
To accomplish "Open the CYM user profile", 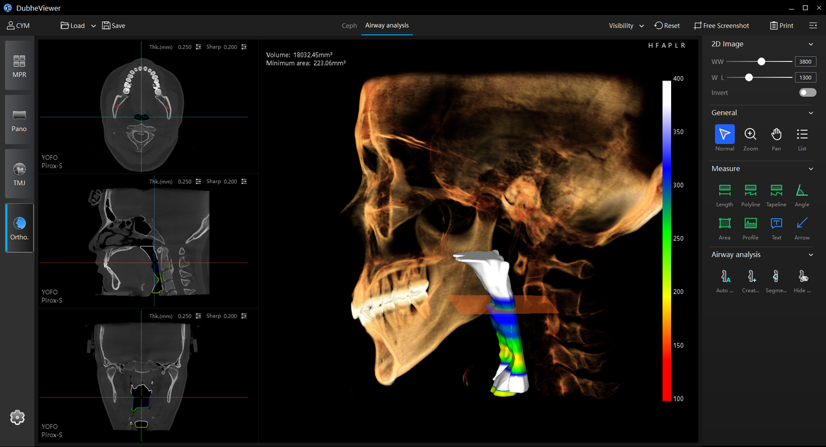I will pyautogui.click(x=18, y=26).
